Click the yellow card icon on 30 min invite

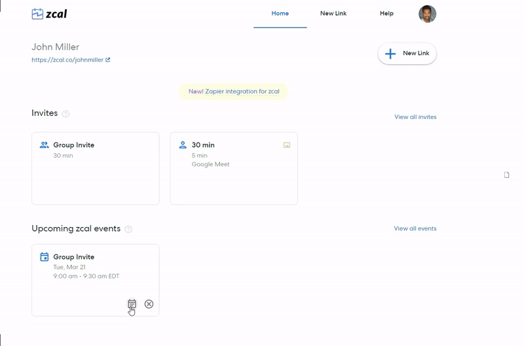287,145
